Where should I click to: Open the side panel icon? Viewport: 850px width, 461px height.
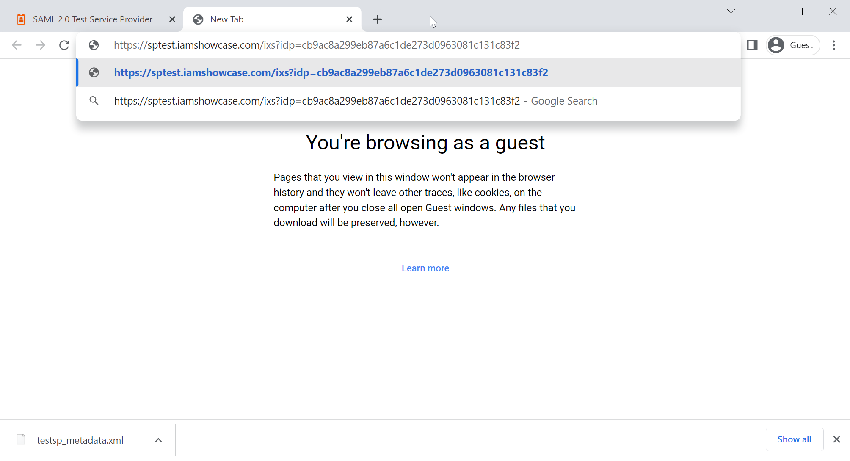(752, 45)
